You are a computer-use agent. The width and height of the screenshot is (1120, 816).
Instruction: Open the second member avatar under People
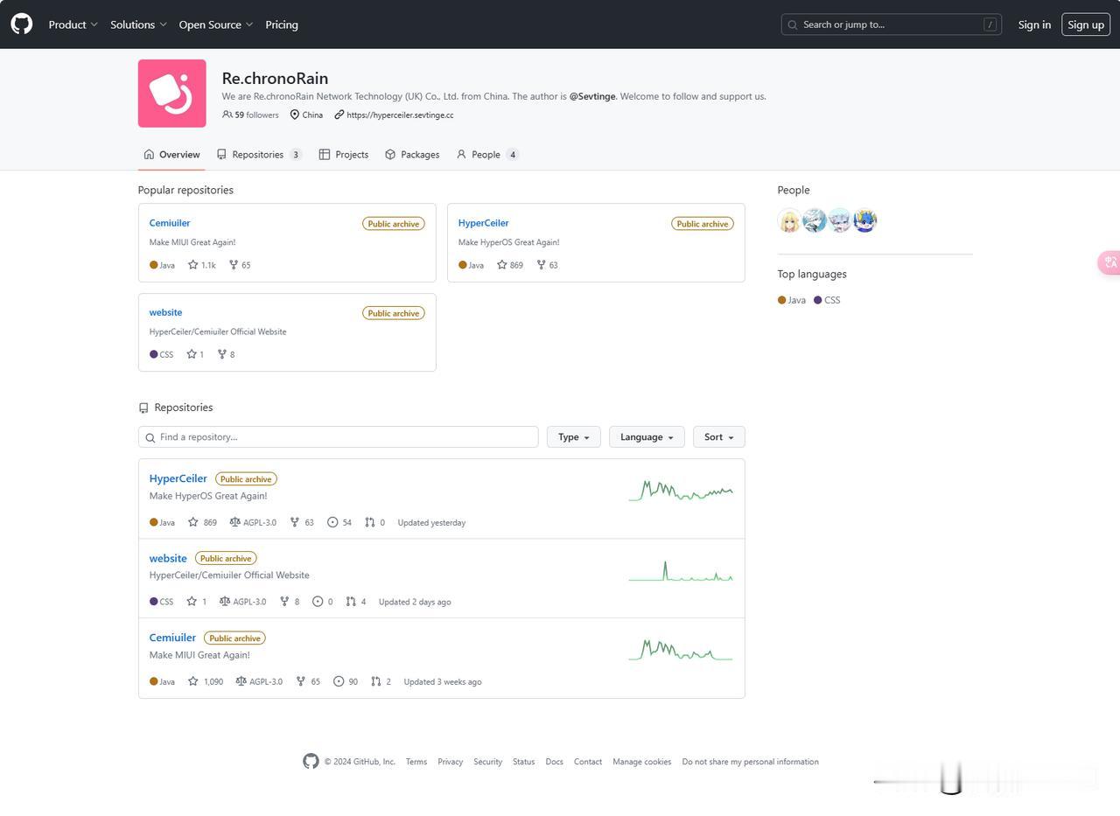pos(815,220)
